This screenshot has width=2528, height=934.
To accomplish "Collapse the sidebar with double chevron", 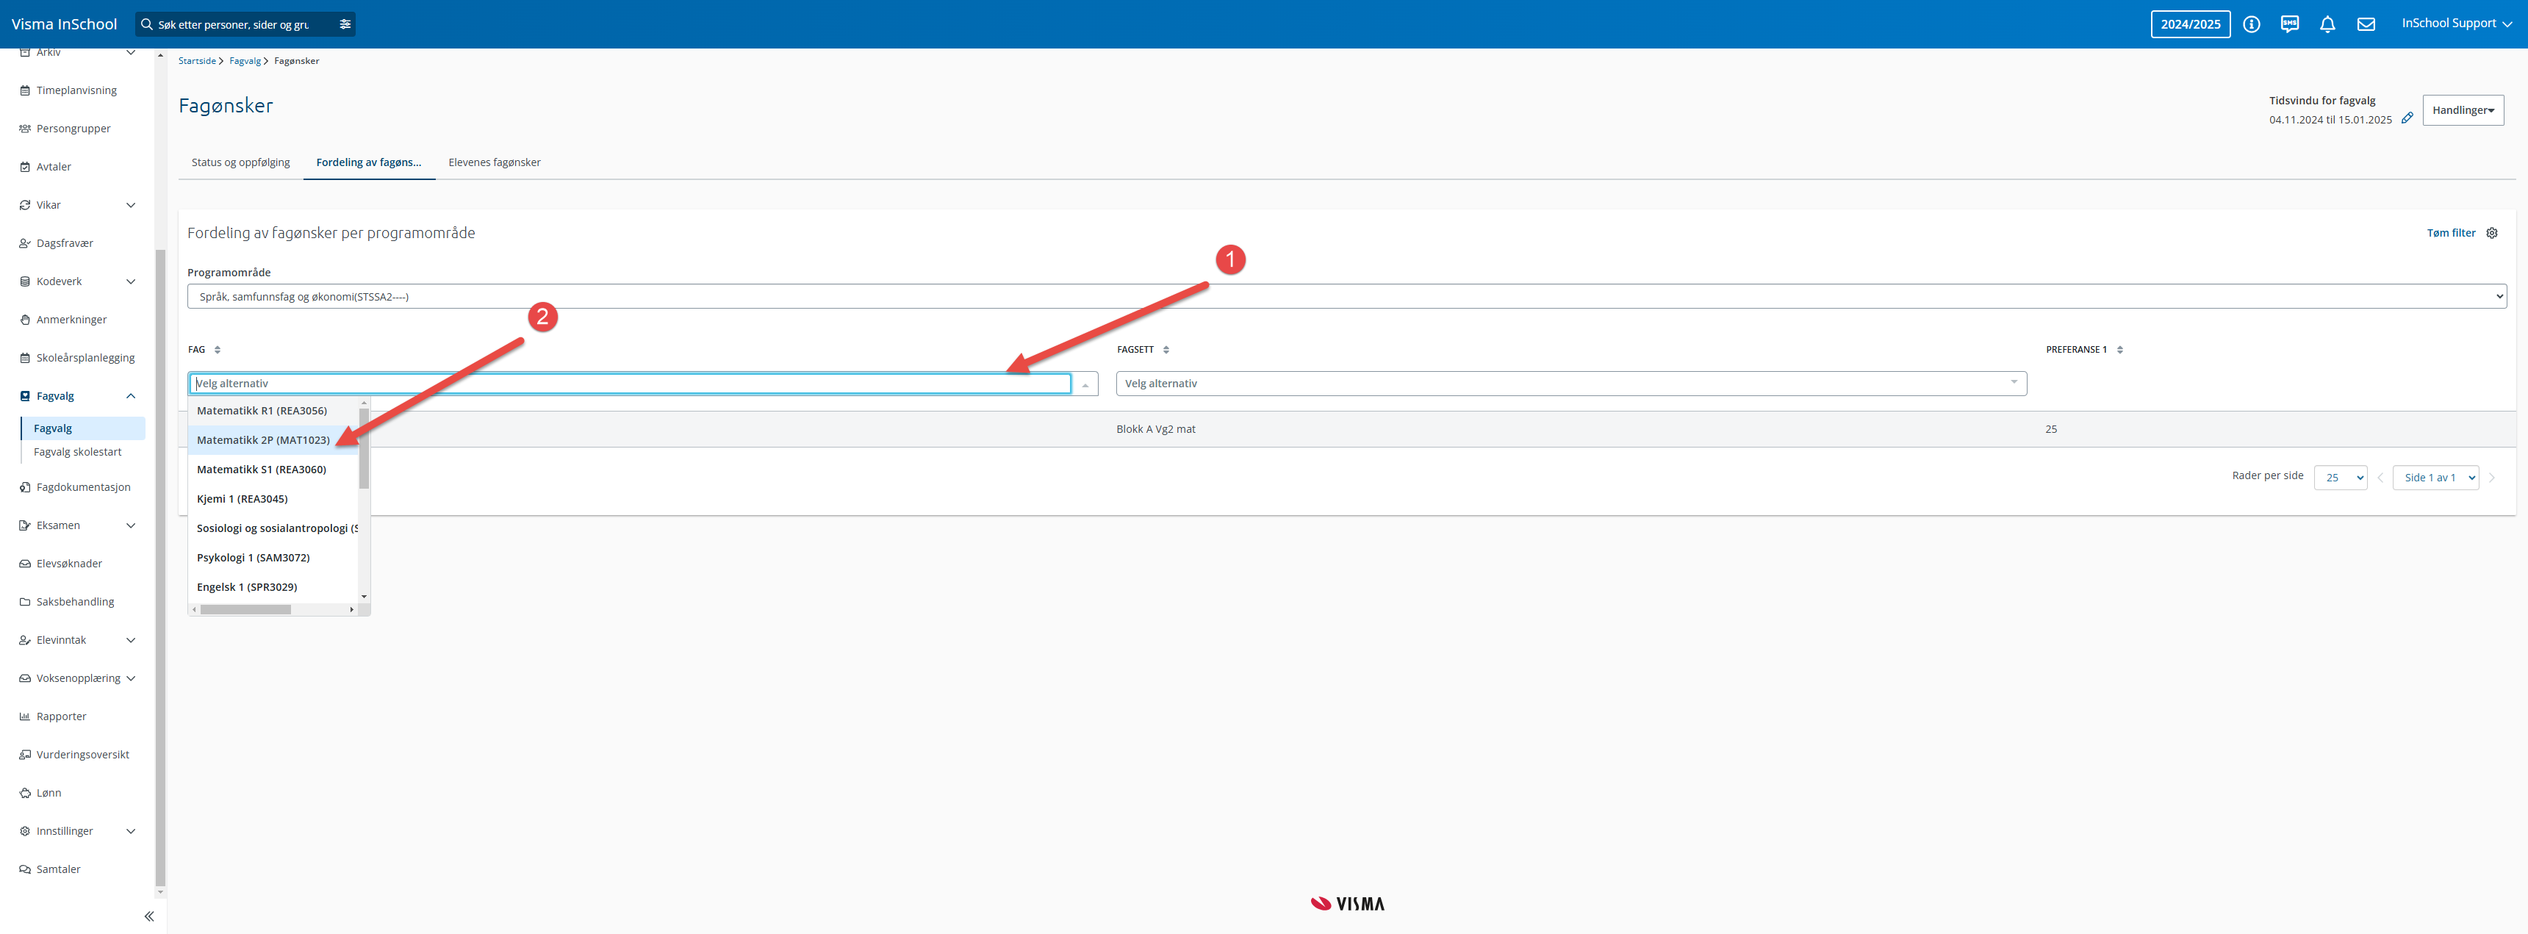I will (149, 916).
